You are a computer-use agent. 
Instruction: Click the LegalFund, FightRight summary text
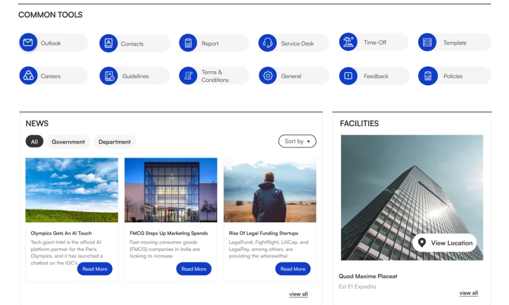click(x=268, y=249)
